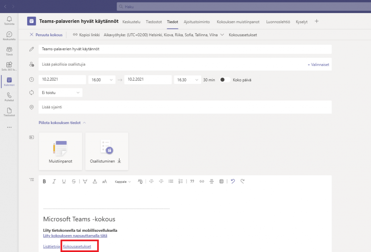The image size is (371, 252).
Task: Insert quote block
Action: 192,181
